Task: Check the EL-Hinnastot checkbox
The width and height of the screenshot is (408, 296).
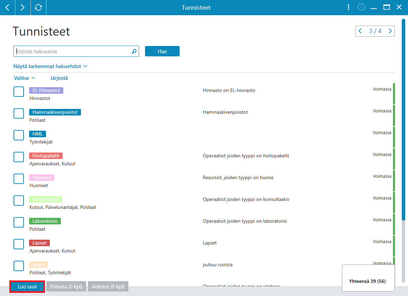Action: pos(19,92)
